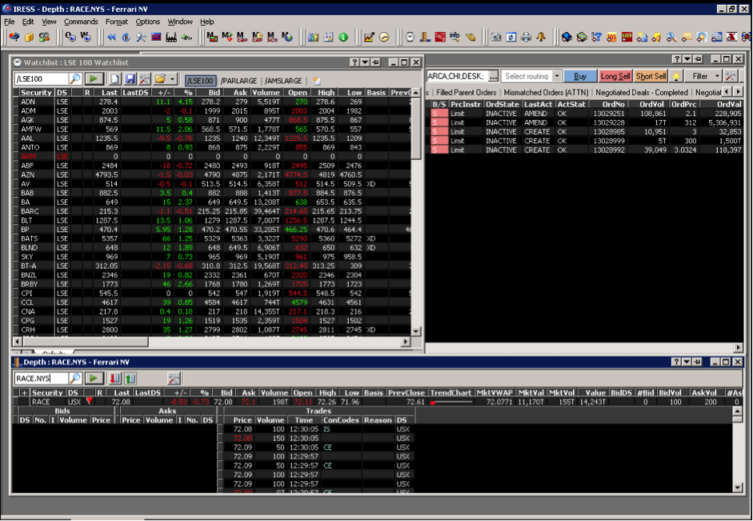
Task: Click the search magnifier in Watchlist window
Action: [75, 79]
